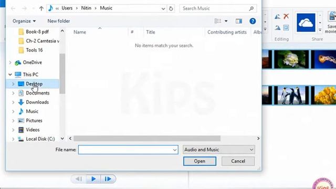Open view options dropdown arrow
336x189 pixels.
click(x=226, y=21)
